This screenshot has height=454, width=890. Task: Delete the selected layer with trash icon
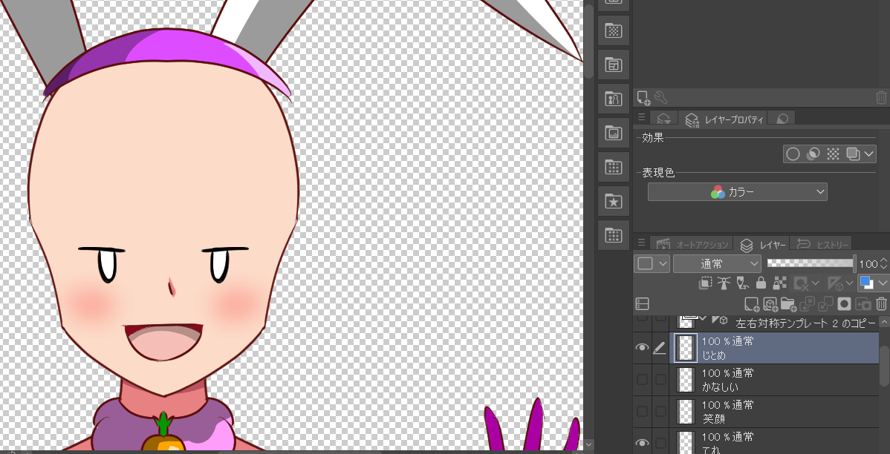(881, 303)
